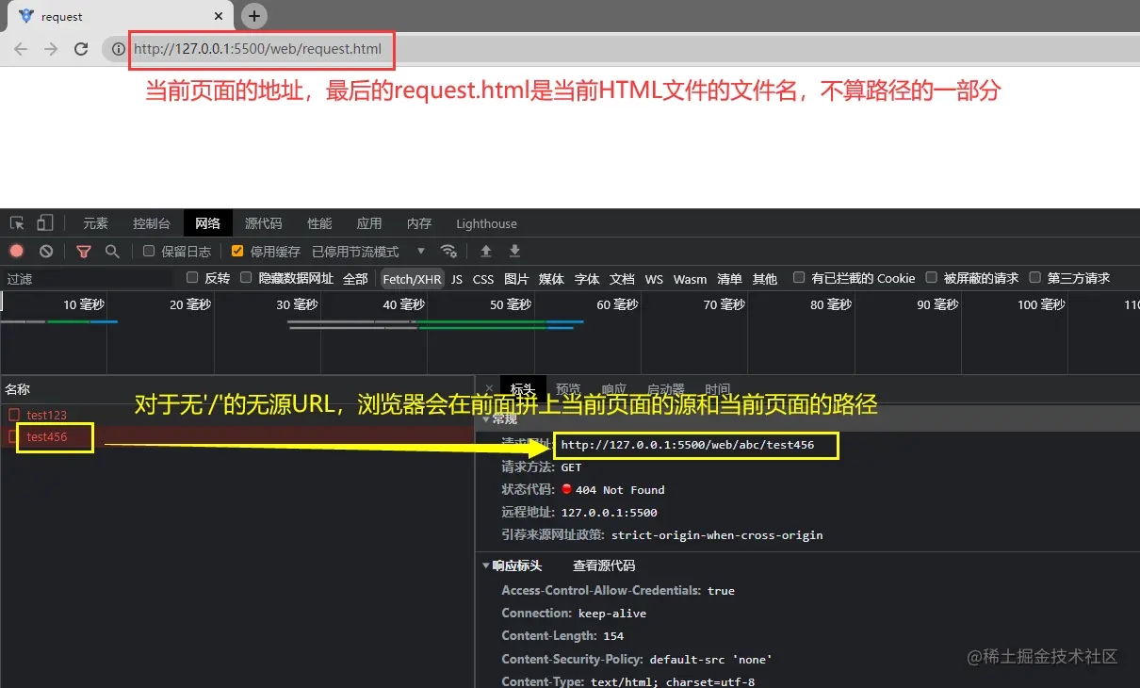The width and height of the screenshot is (1140, 688).
Task: Open the 内存 panel
Action: coord(419,223)
